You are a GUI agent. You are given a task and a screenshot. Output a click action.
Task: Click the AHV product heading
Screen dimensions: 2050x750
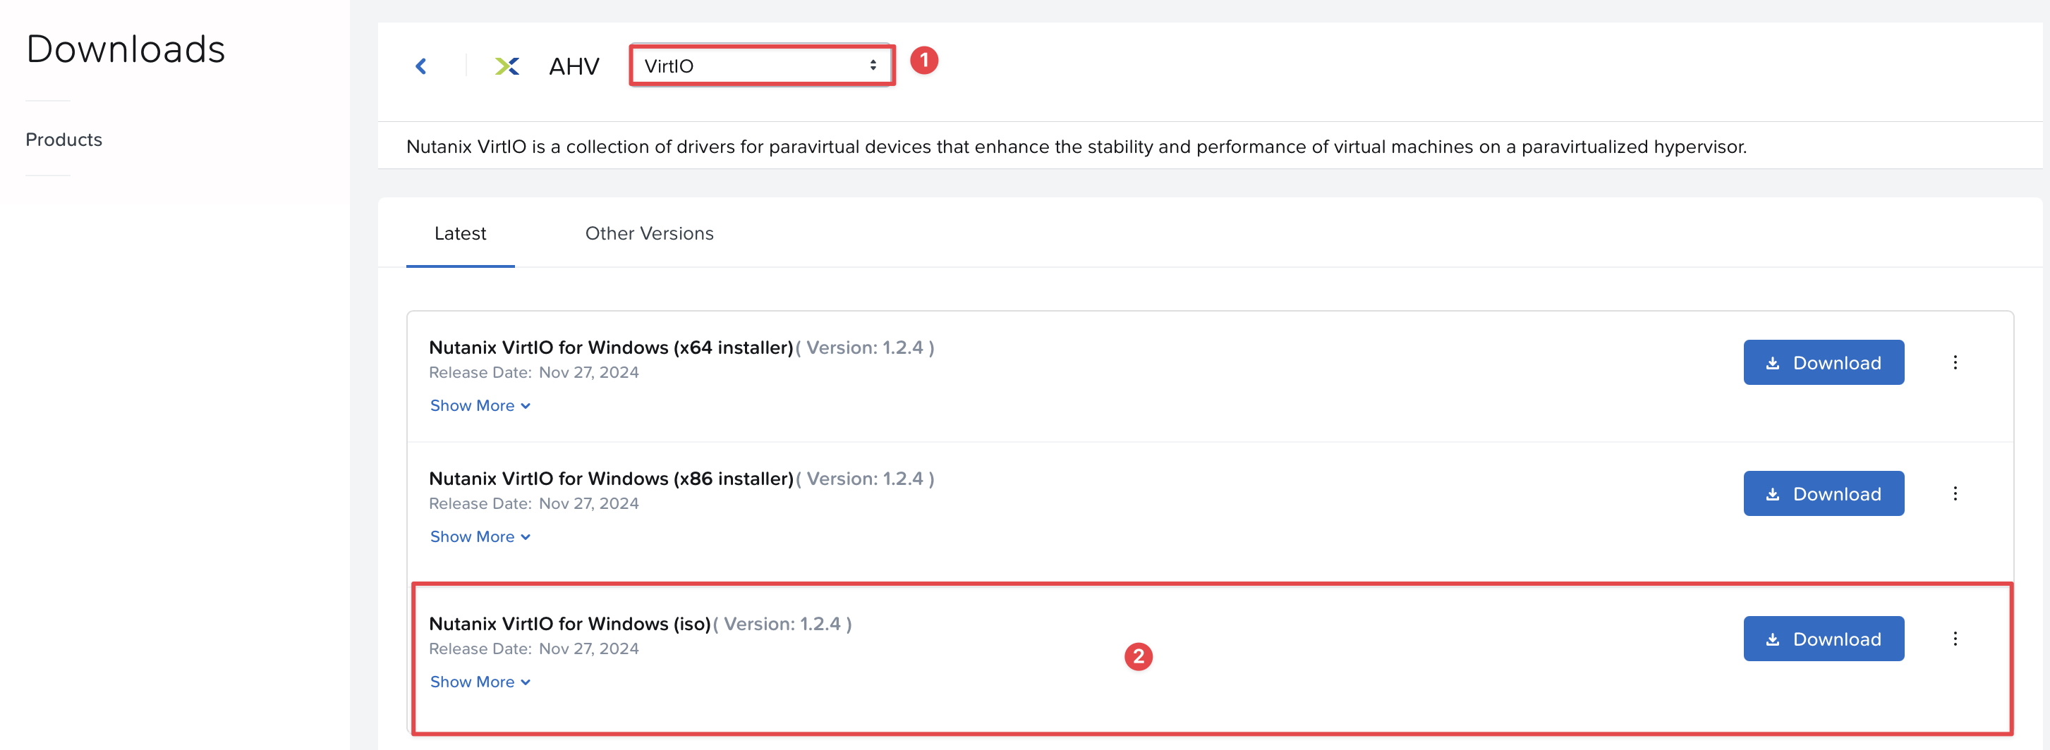pyautogui.click(x=574, y=66)
